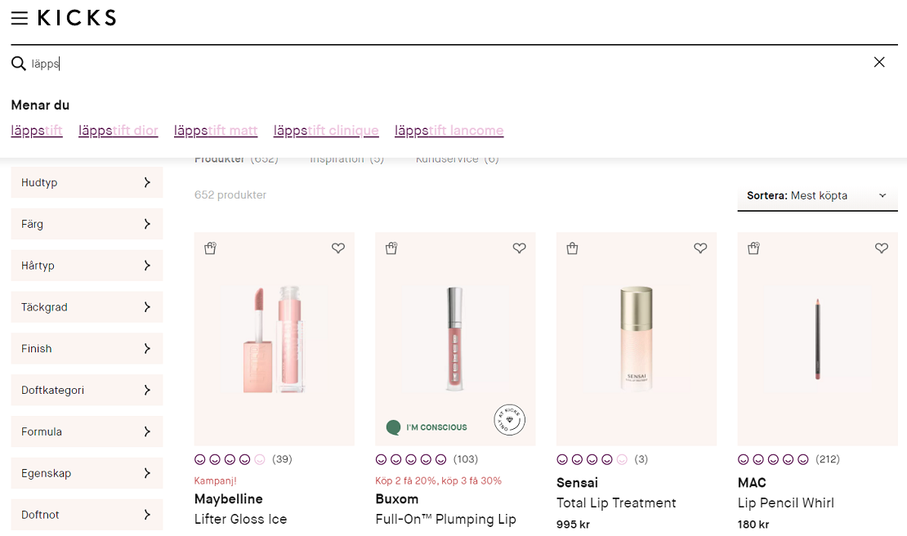Add Maybelline Lifter Gloss to bag

pos(211,248)
